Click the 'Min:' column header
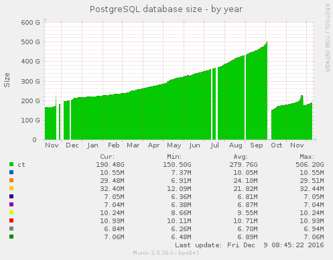333x260 pixels. (x=174, y=157)
